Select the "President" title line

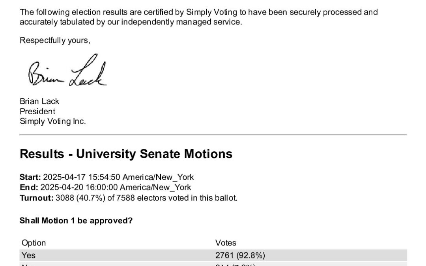click(37, 111)
